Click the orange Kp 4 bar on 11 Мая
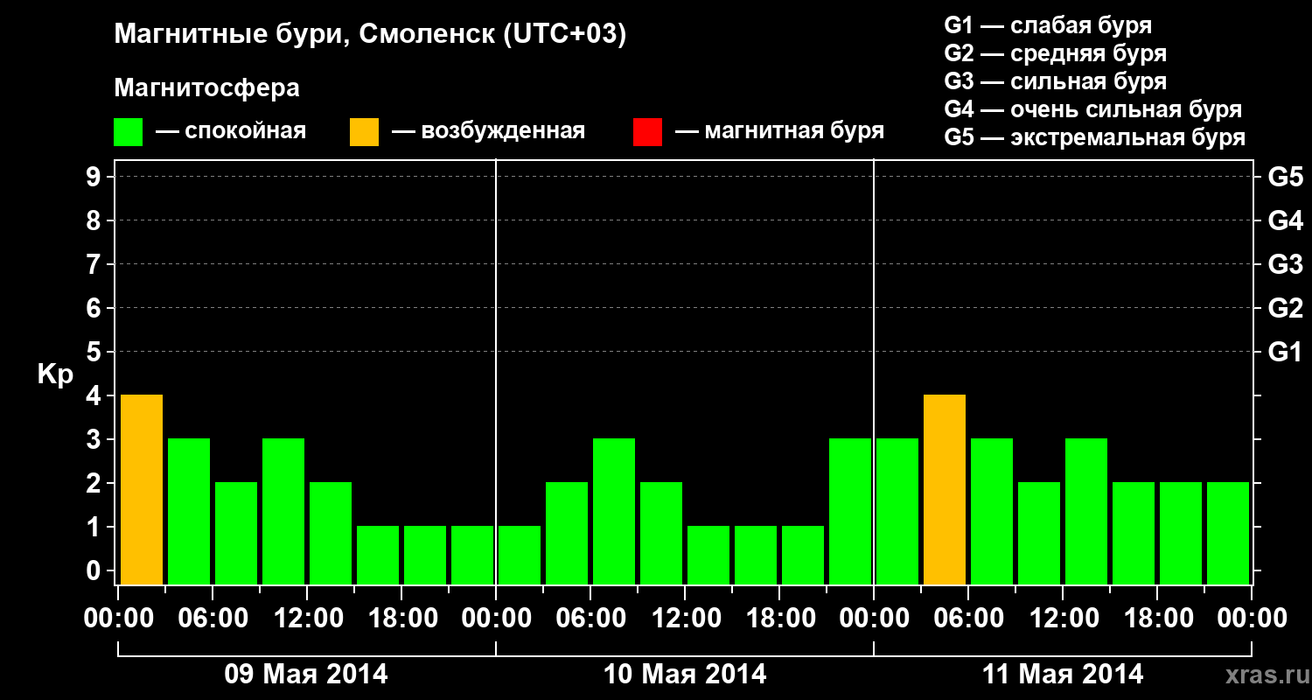The width and height of the screenshot is (1312, 700). coord(945,489)
